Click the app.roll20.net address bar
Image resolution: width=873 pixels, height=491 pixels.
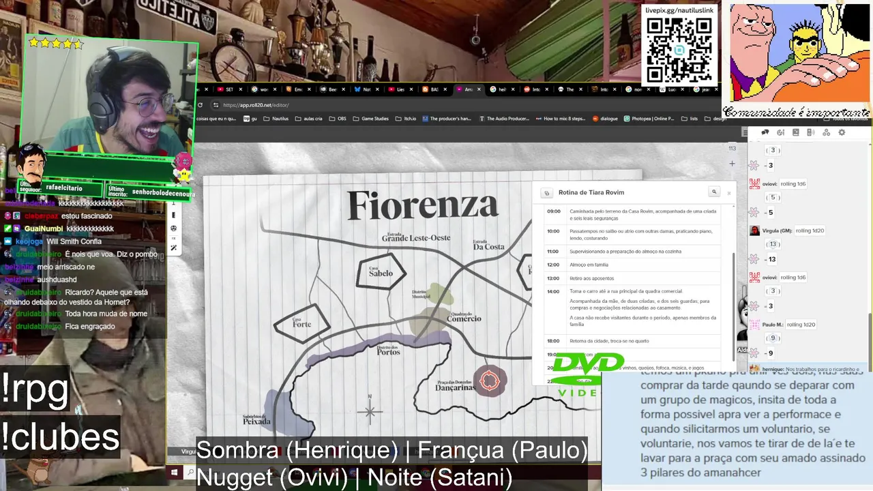click(256, 105)
